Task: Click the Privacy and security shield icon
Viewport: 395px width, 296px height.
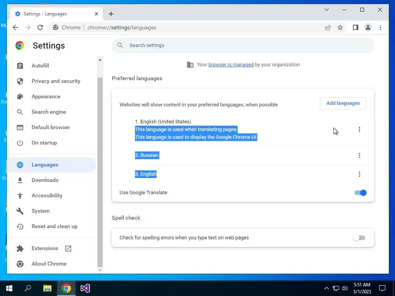Action: pyautogui.click(x=20, y=81)
